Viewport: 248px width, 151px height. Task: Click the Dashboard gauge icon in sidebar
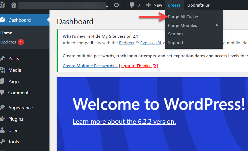pyautogui.click(x=3, y=20)
